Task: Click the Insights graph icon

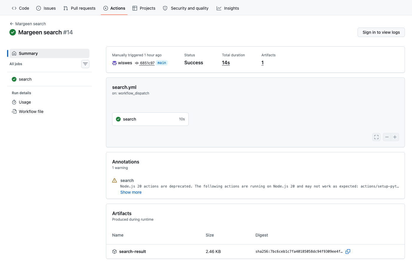Action: pyautogui.click(x=219, y=8)
